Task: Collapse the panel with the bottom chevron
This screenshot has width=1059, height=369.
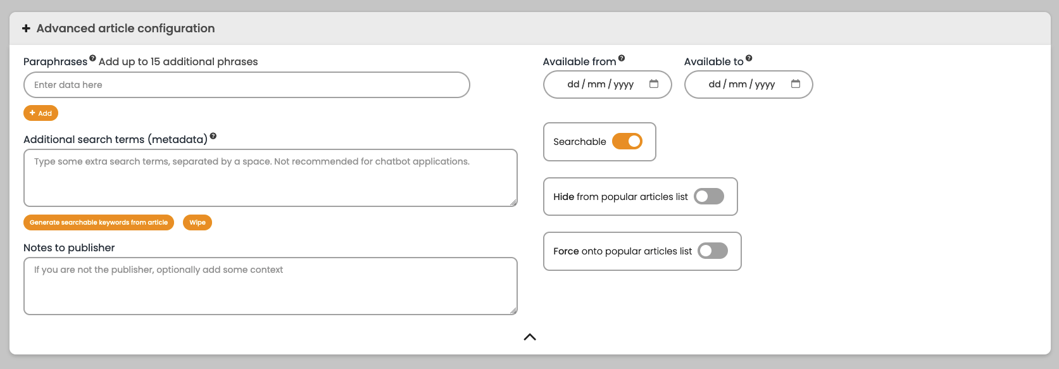Action: point(530,337)
